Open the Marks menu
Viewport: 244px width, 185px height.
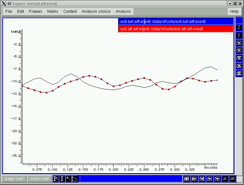click(x=53, y=11)
